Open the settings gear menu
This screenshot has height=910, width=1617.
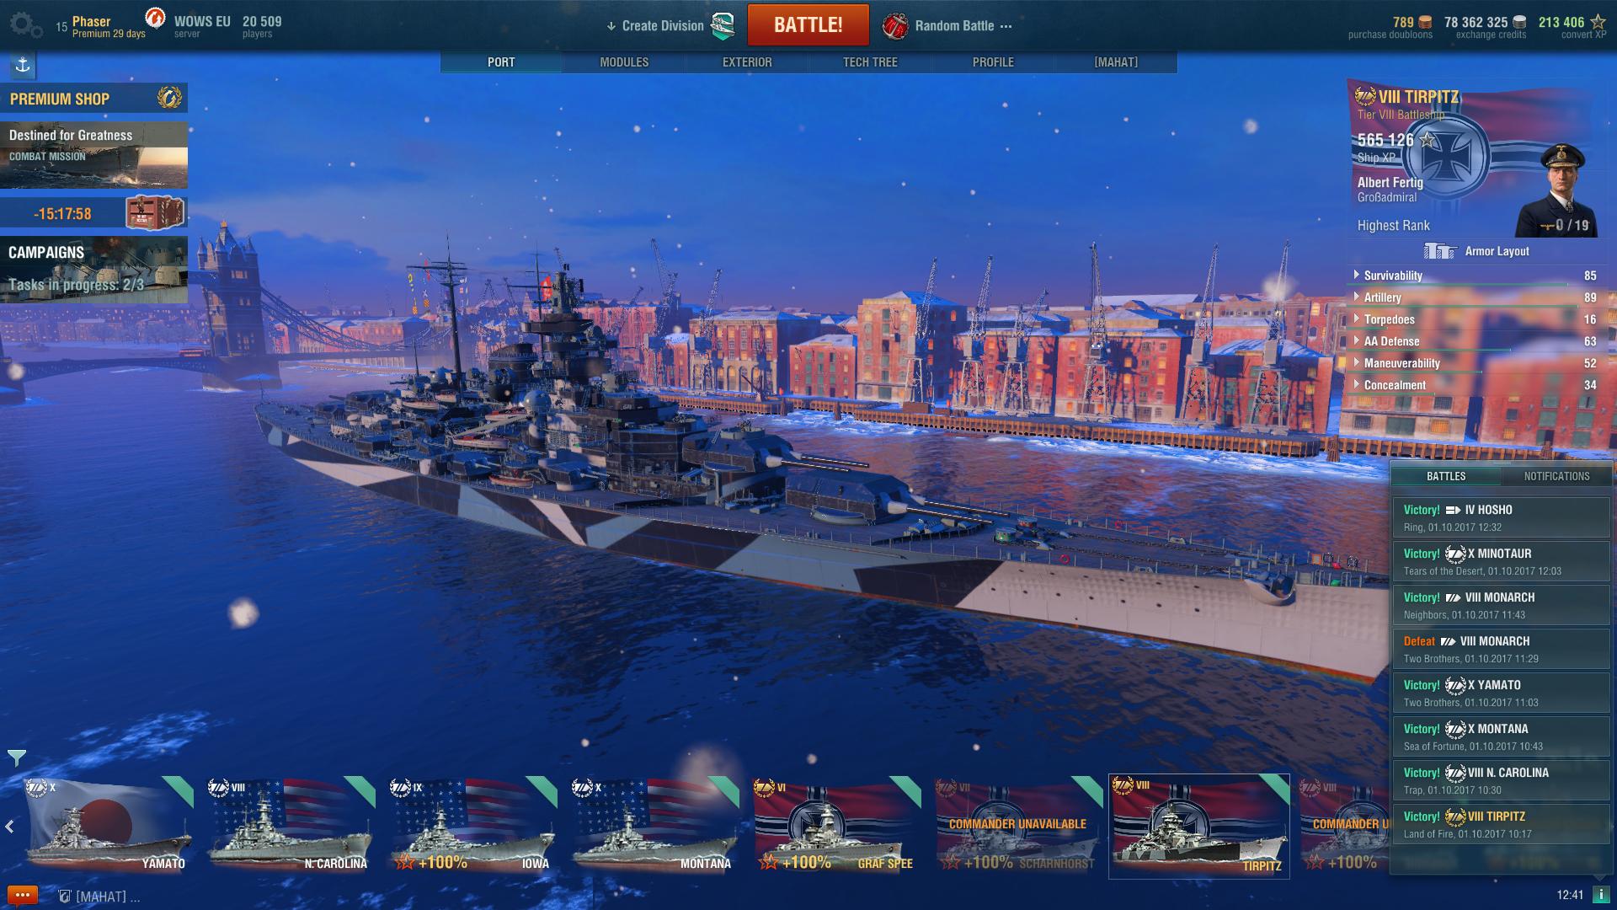tap(25, 25)
